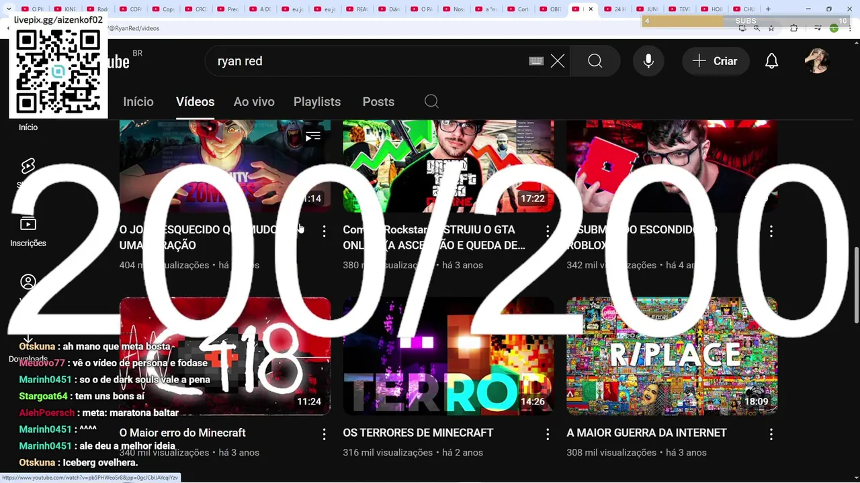
Task: Open options for A MAIOR GUERRA DA INTERNET
Action: pos(771,434)
